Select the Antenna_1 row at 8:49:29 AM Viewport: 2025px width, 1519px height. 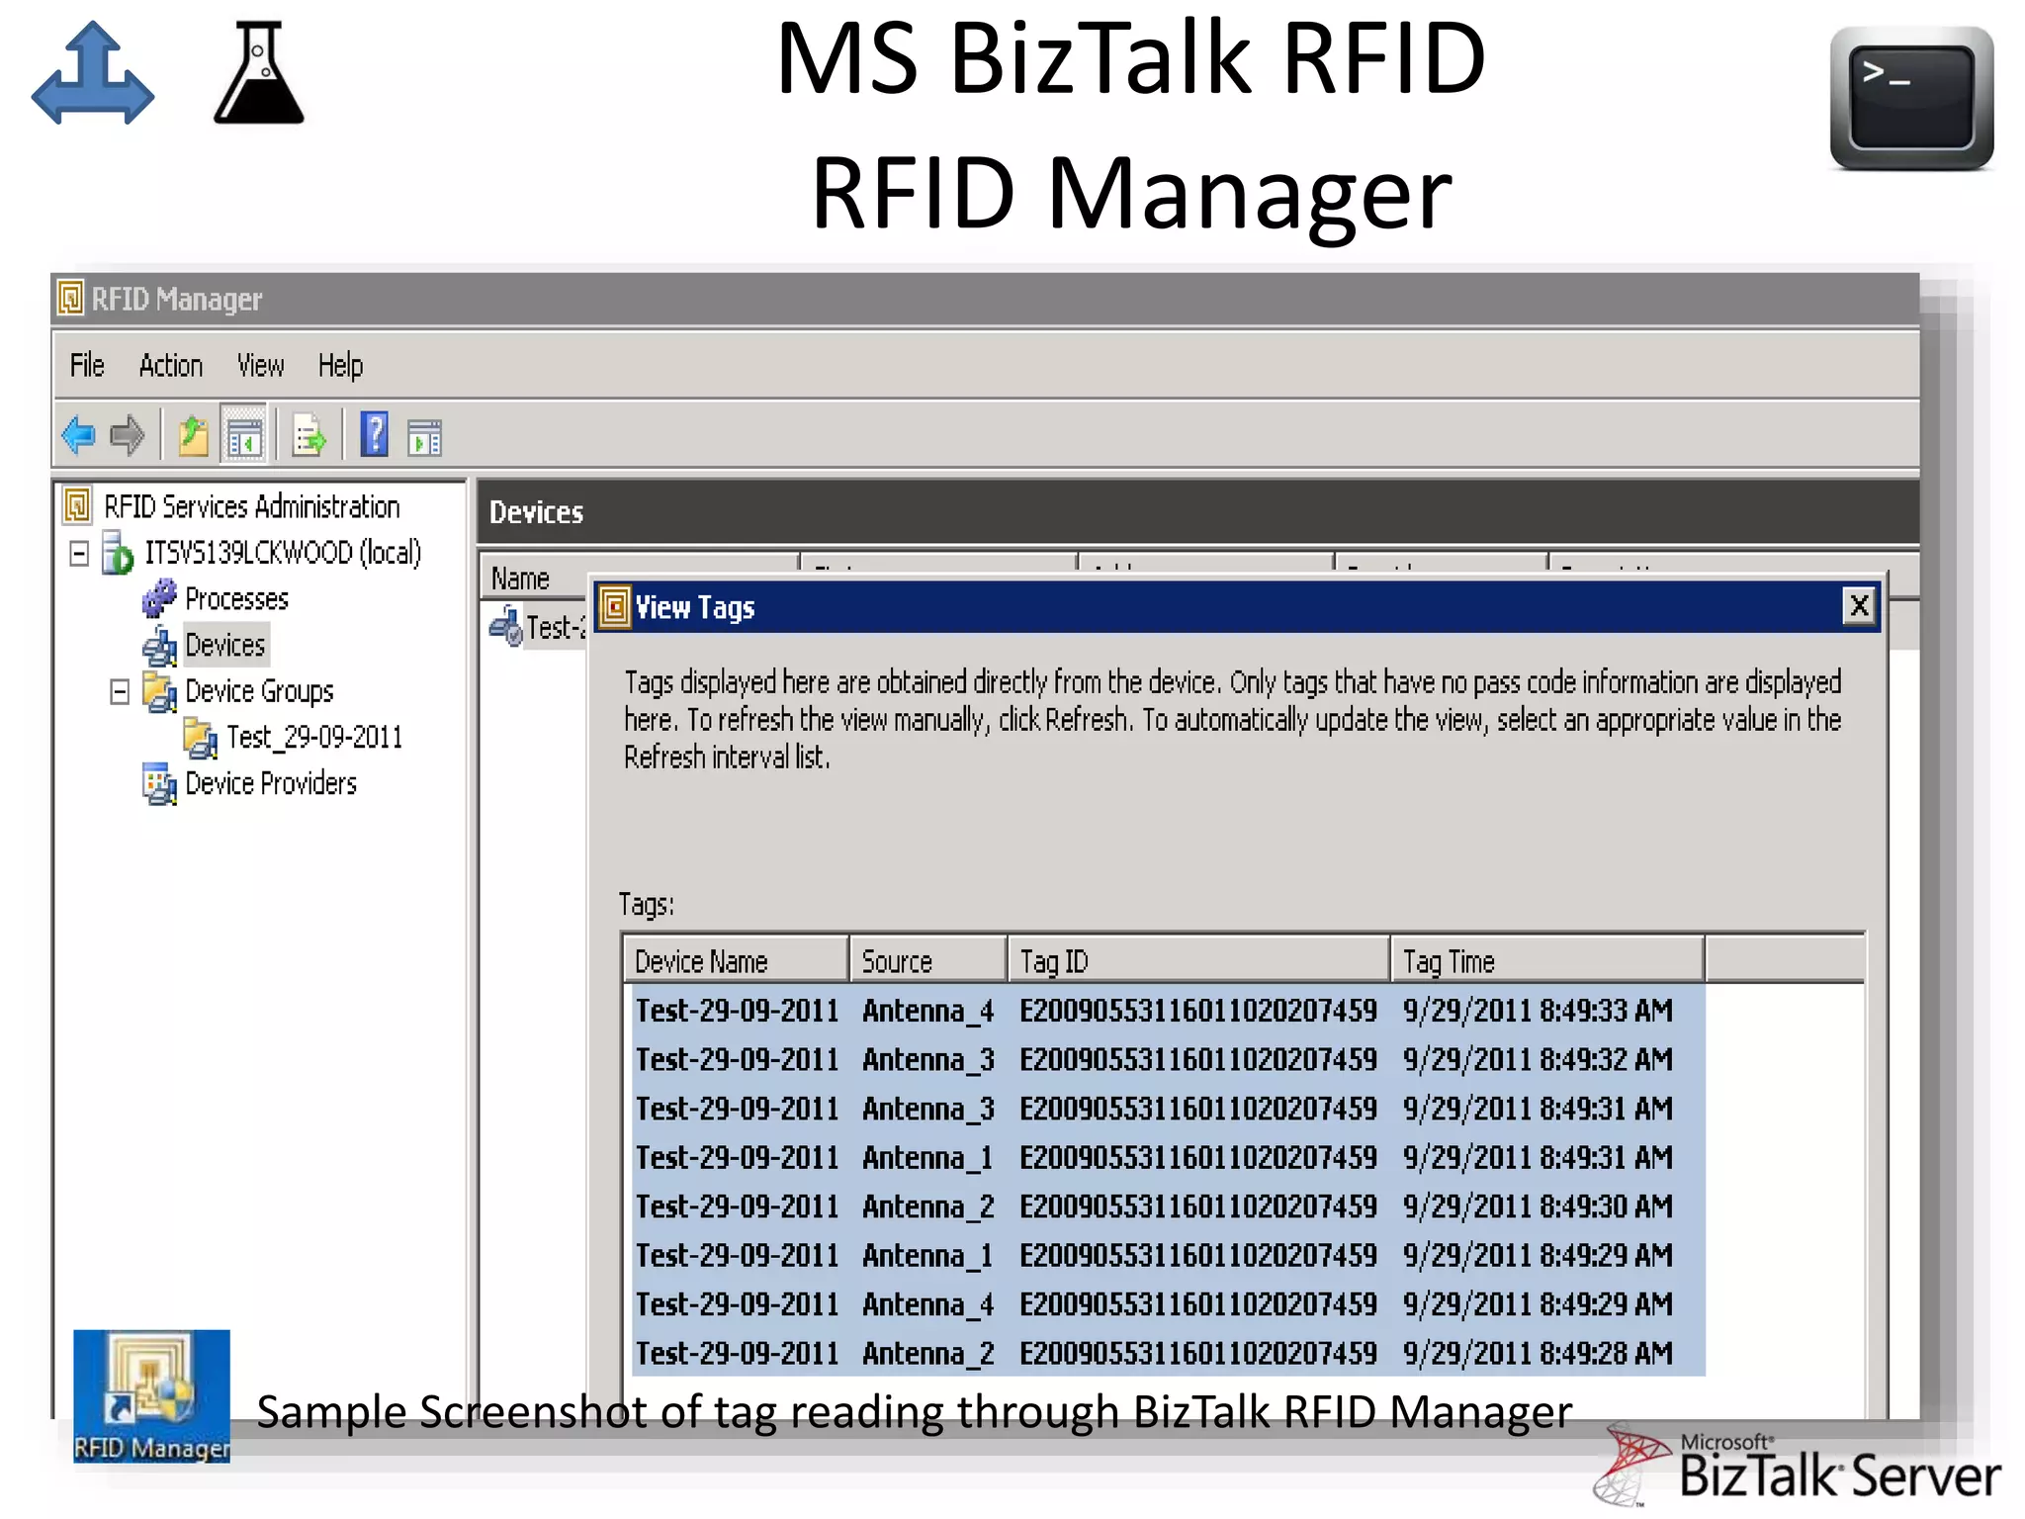pos(1169,1255)
